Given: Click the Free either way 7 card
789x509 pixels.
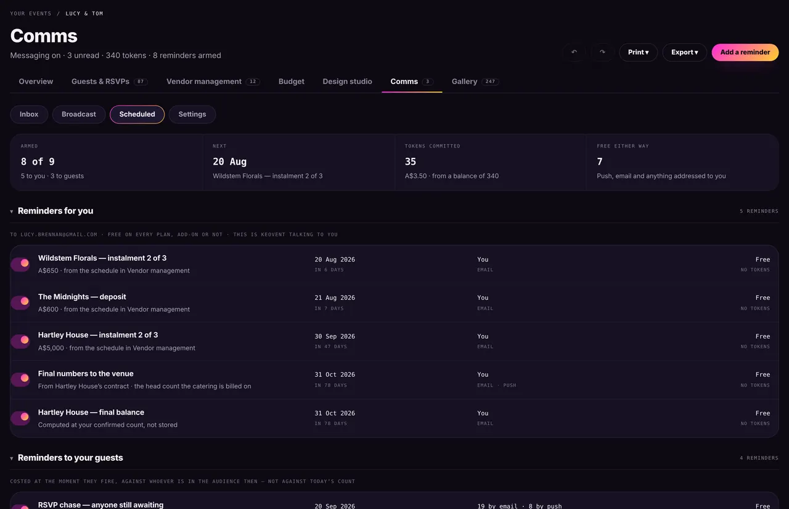Looking at the screenshot, I should [682, 162].
